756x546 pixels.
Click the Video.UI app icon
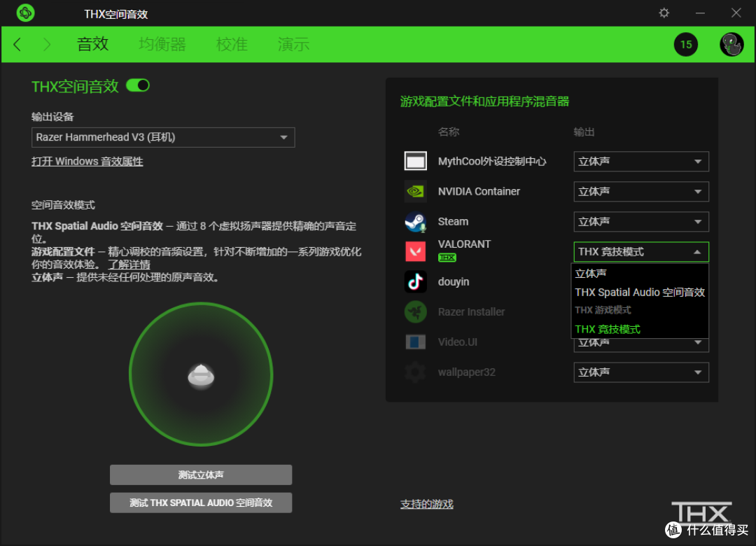(415, 342)
